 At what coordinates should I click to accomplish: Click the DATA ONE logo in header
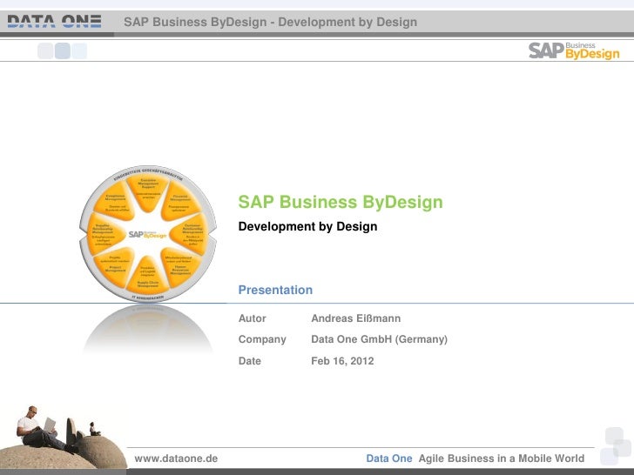point(53,21)
